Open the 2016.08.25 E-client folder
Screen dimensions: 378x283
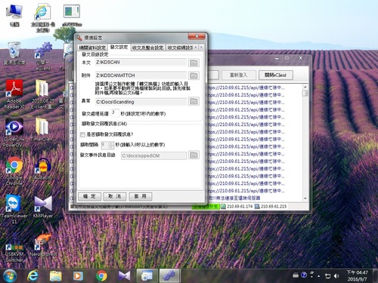point(43,94)
